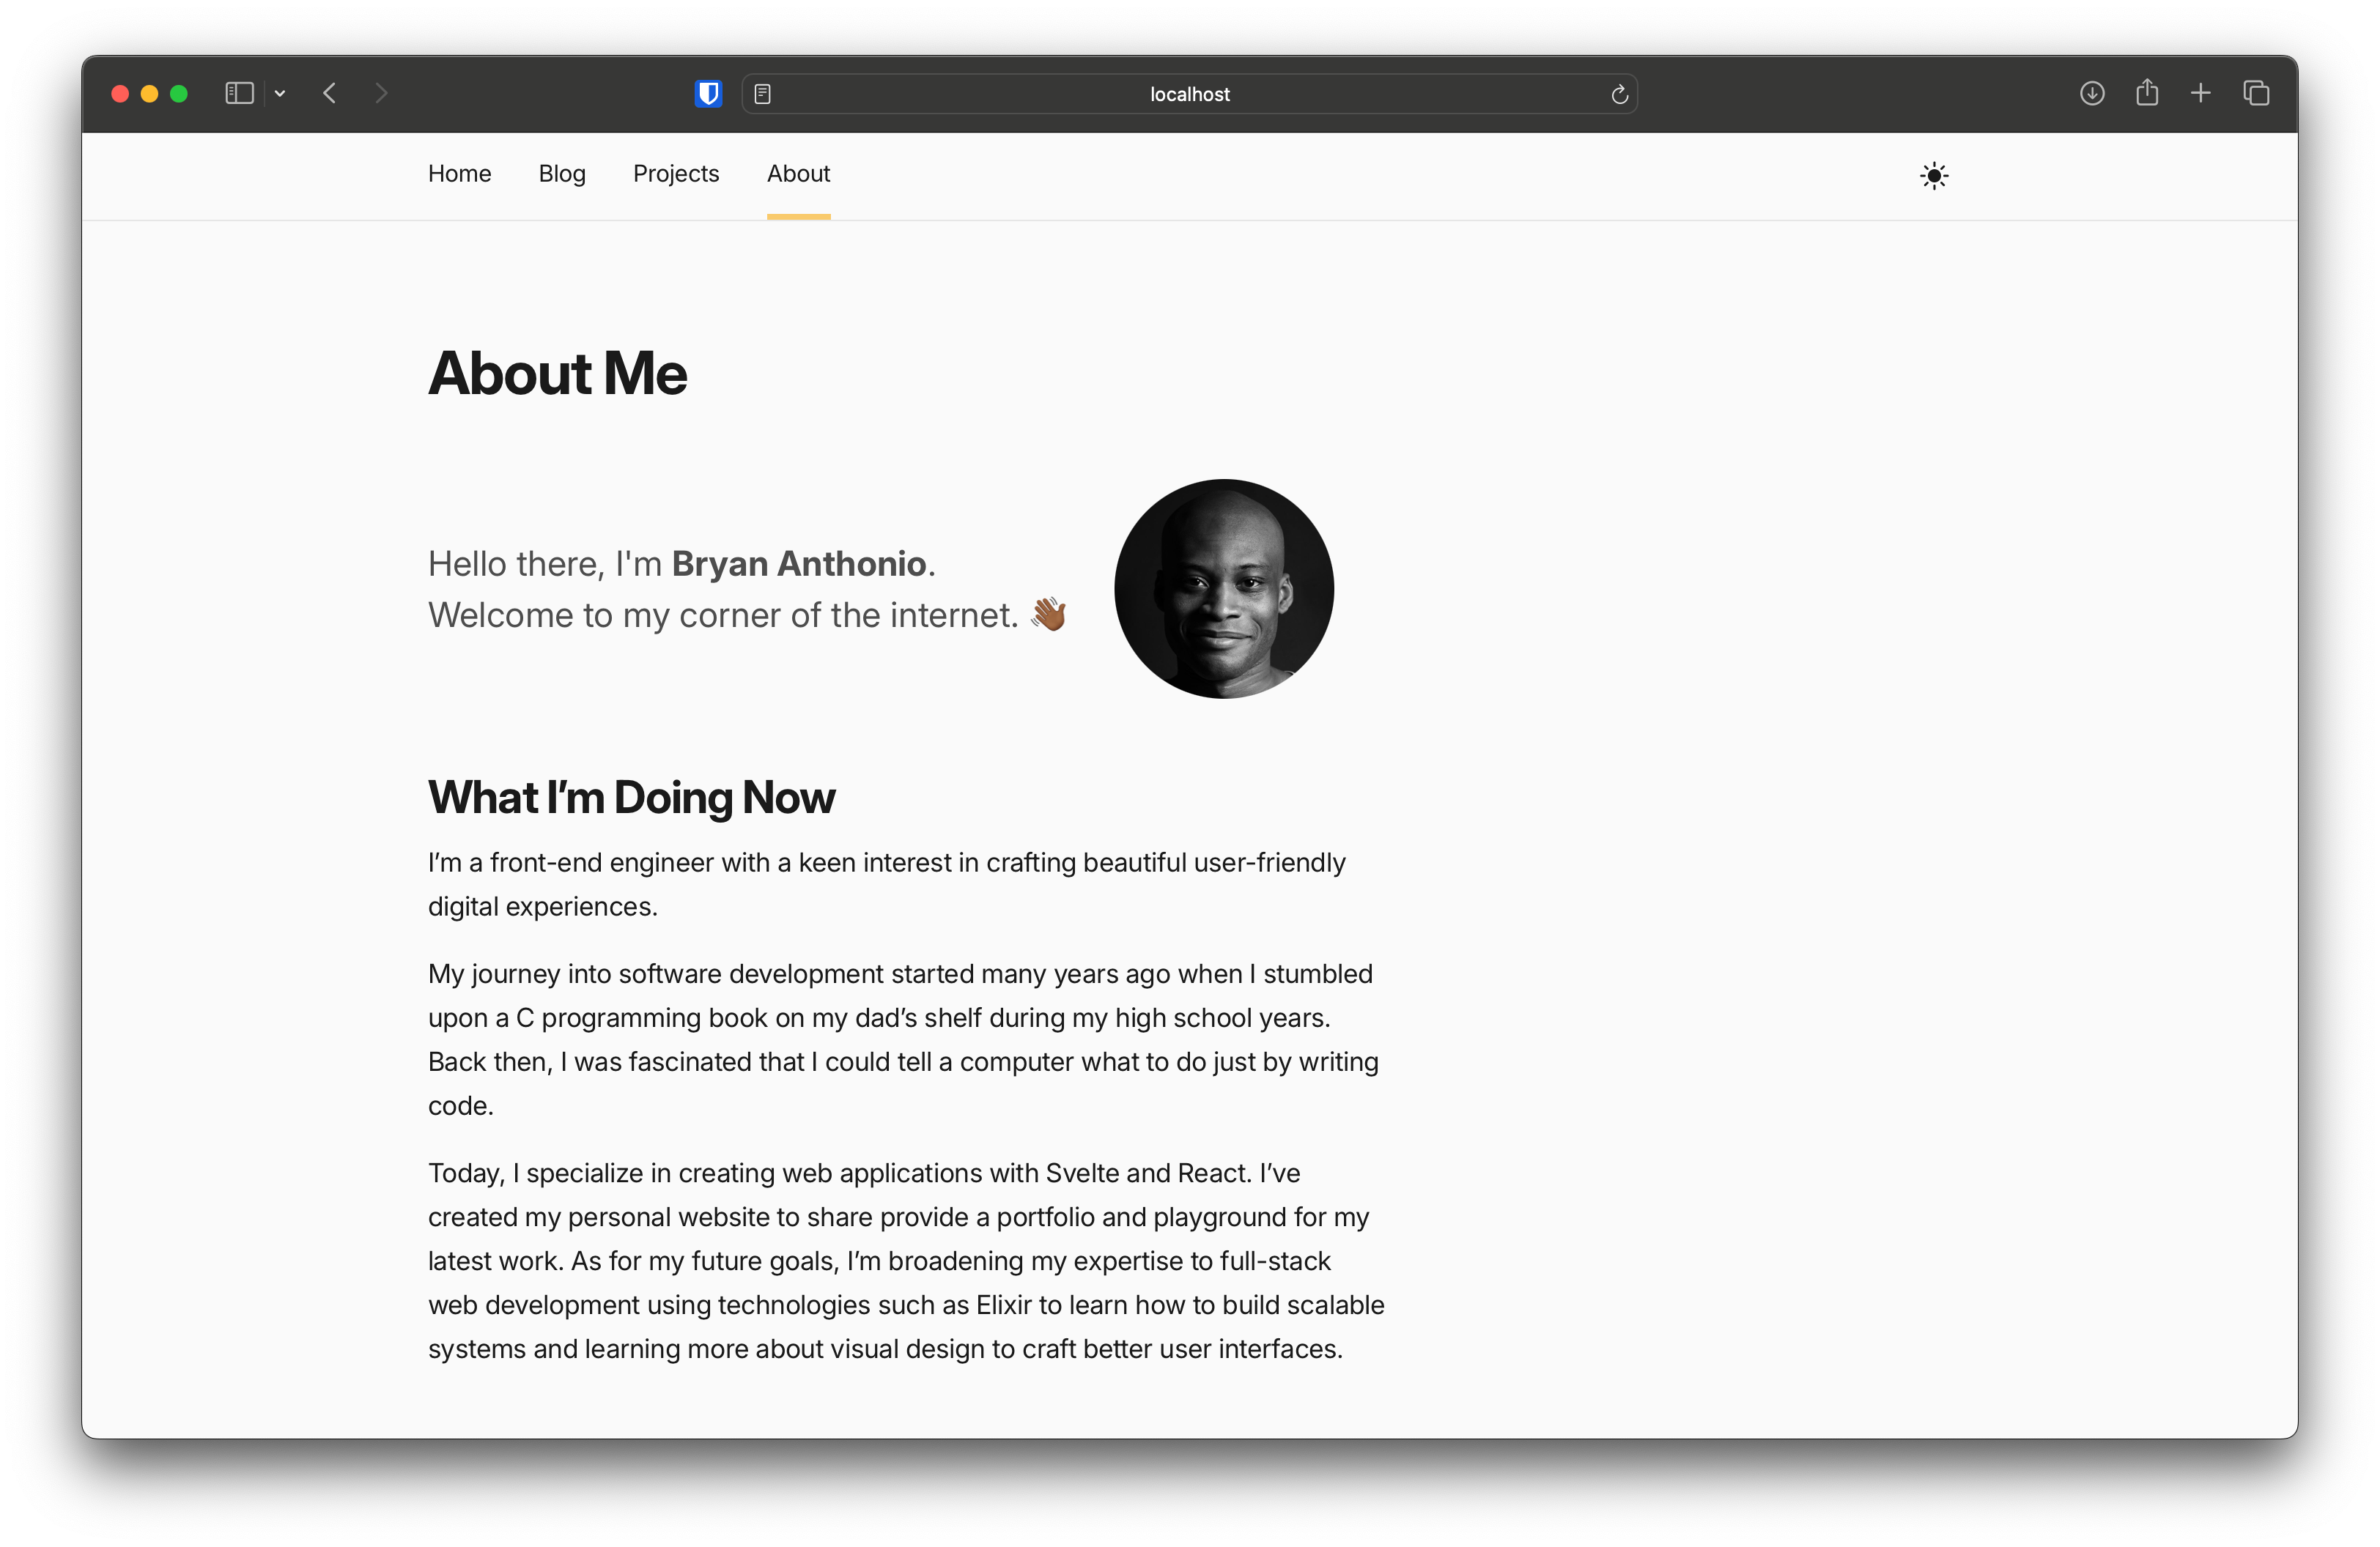This screenshot has height=1547, width=2380.
Task: Switch to the Blog page
Action: click(x=562, y=174)
